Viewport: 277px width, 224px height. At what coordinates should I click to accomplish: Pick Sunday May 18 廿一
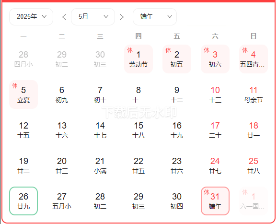pyautogui.click(x=254, y=130)
